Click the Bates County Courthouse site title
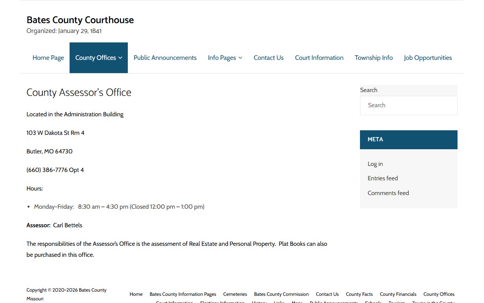Viewport: 484px width, 303px height. (x=80, y=20)
